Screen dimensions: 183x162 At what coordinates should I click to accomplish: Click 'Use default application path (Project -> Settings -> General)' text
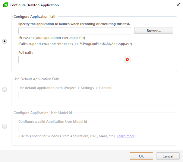click(x=65, y=88)
